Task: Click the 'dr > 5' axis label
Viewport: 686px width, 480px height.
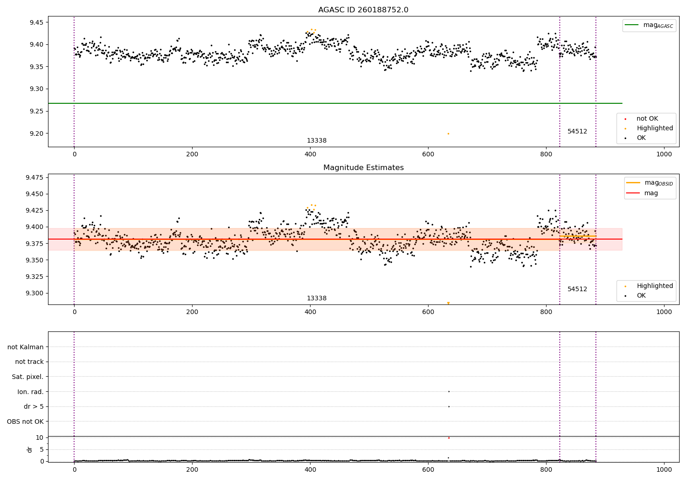Action: pyautogui.click(x=34, y=407)
